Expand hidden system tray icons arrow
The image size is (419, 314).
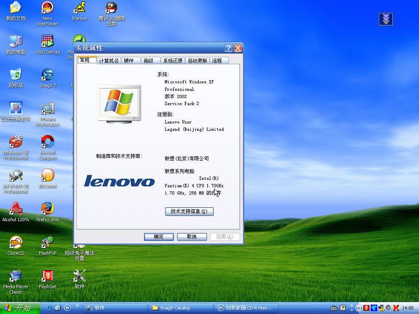pos(359,308)
